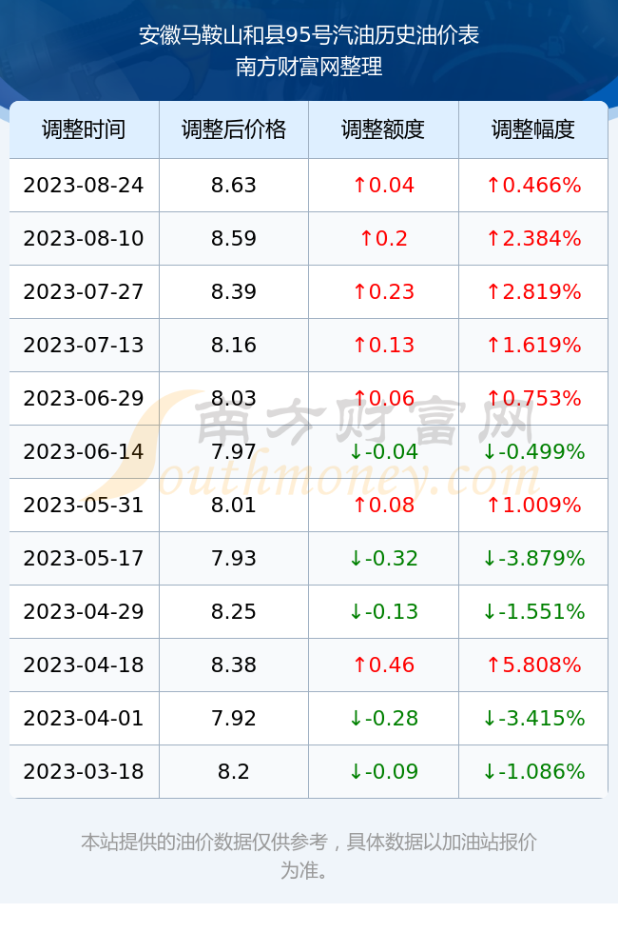This screenshot has height=933, width=618.
Task: Select the 8.25 price cell
Action: (234, 611)
